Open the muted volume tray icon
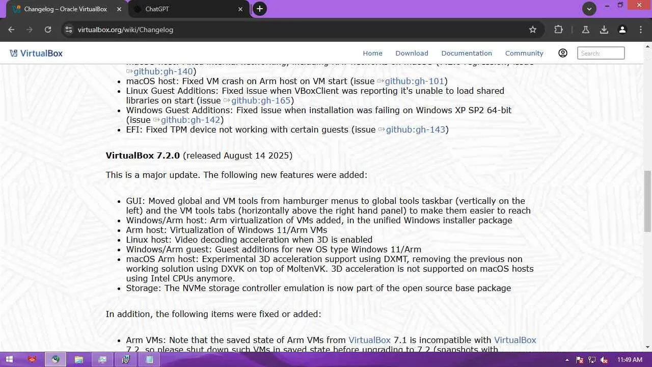652x367 pixels. coord(604,360)
